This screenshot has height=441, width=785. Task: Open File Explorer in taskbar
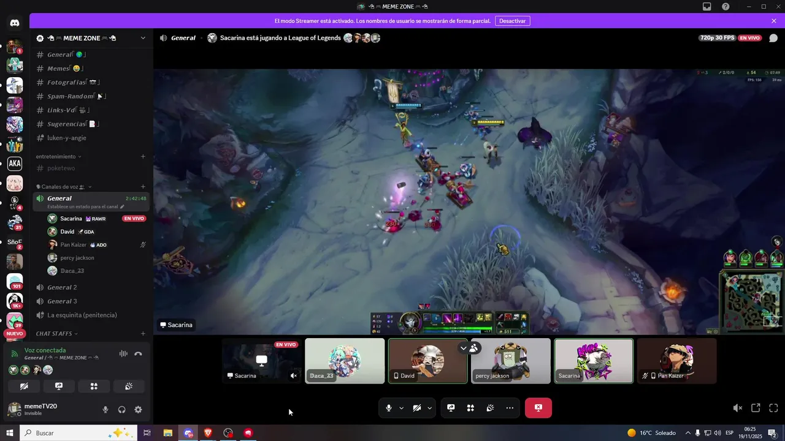167,433
